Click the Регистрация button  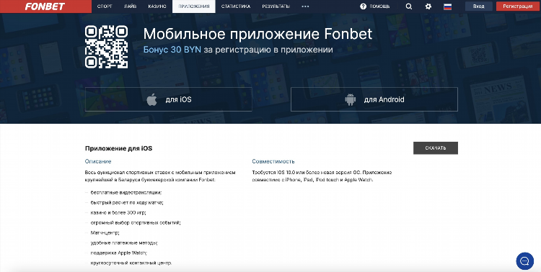(x=517, y=6)
